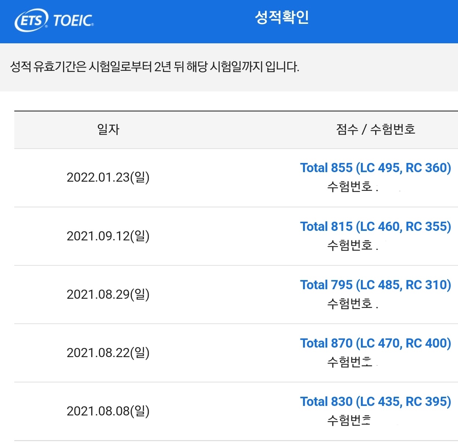Image resolution: width=458 pixels, height=443 pixels.
Task: Open the Total 870 score link
Action: (x=376, y=343)
